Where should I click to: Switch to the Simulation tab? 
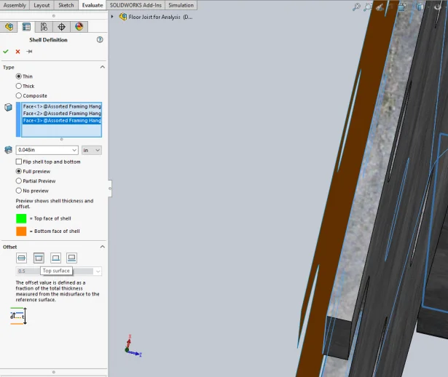pos(181,5)
